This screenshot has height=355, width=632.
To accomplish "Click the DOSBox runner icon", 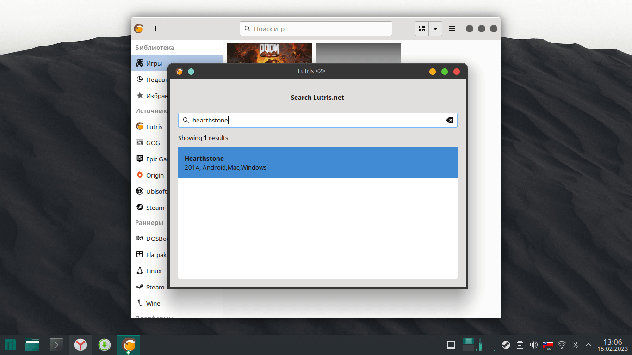I will [x=139, y=239].
